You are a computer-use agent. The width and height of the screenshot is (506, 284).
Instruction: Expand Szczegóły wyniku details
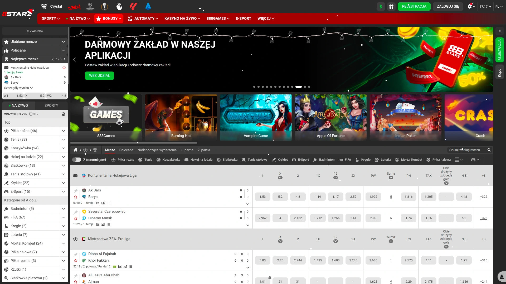pos(18,88)
